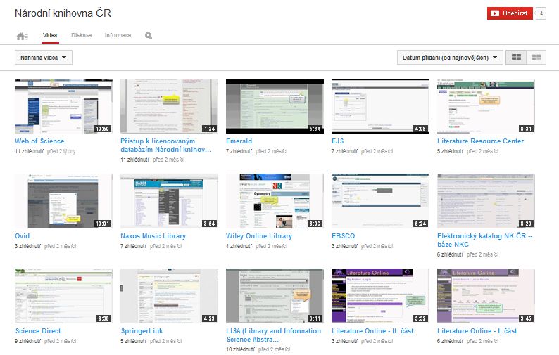Play the Ovid thumbnail (10:01)

coord(63,201)
